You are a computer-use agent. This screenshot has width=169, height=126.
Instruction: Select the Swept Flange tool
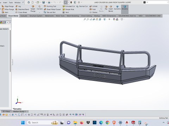[33, 9]
